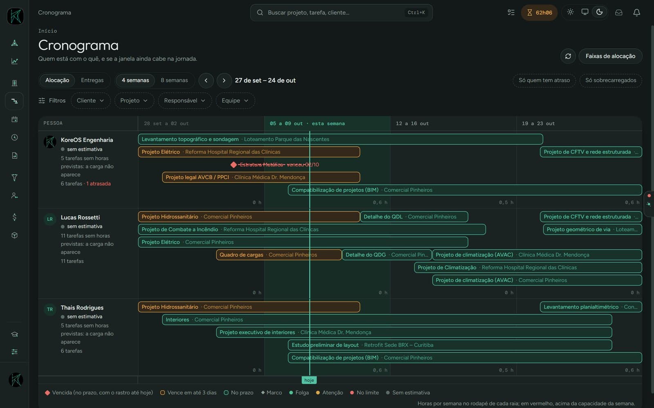Open the Projeto filter dropdown

(x=134, y=101)
